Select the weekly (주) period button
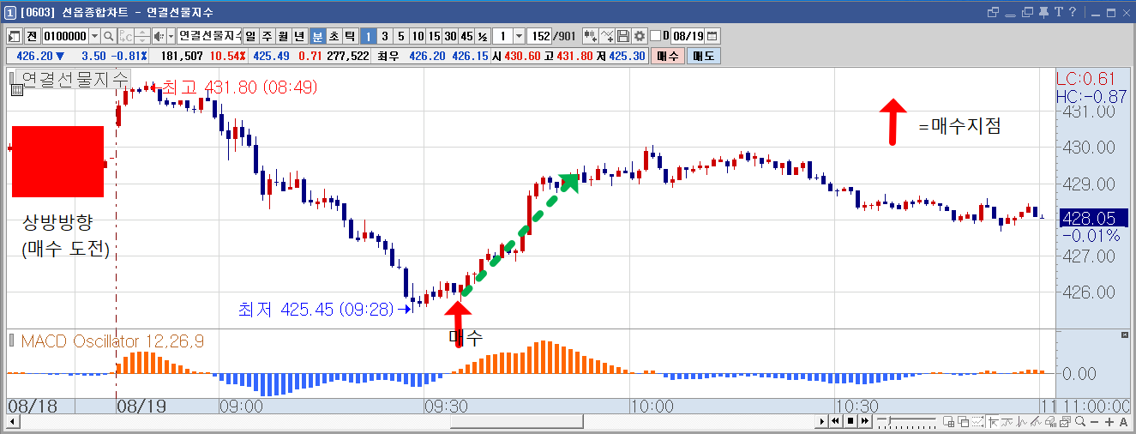 267,36
